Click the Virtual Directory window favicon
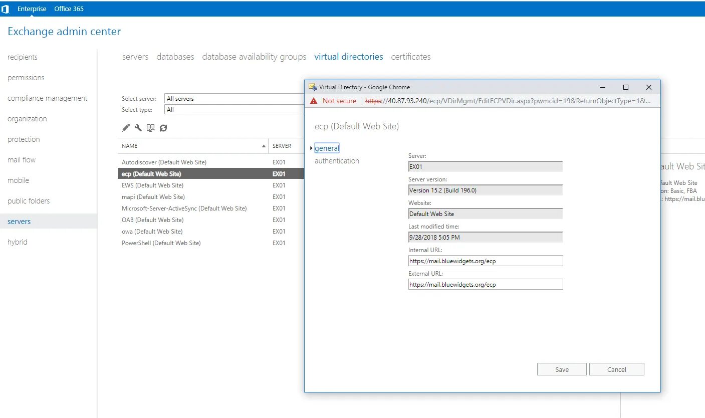Screen dimensions: 705x418 (312, 87)
